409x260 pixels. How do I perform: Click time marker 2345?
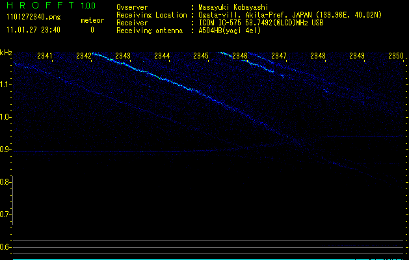[x=201, y=56]
